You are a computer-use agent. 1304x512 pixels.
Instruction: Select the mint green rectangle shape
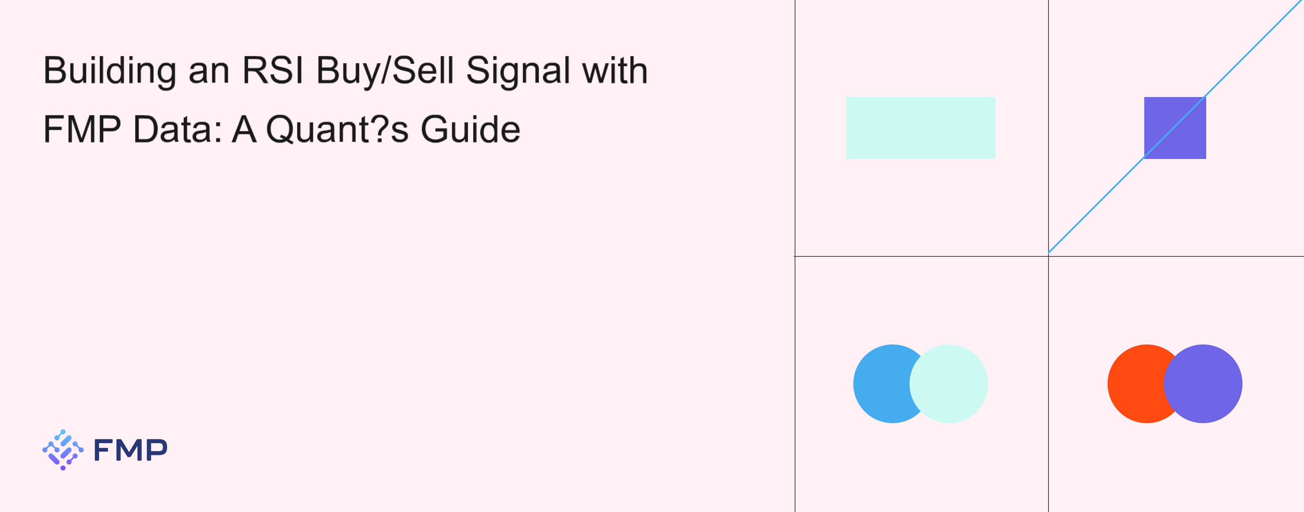pyautogui.click(x=920, y=128)
